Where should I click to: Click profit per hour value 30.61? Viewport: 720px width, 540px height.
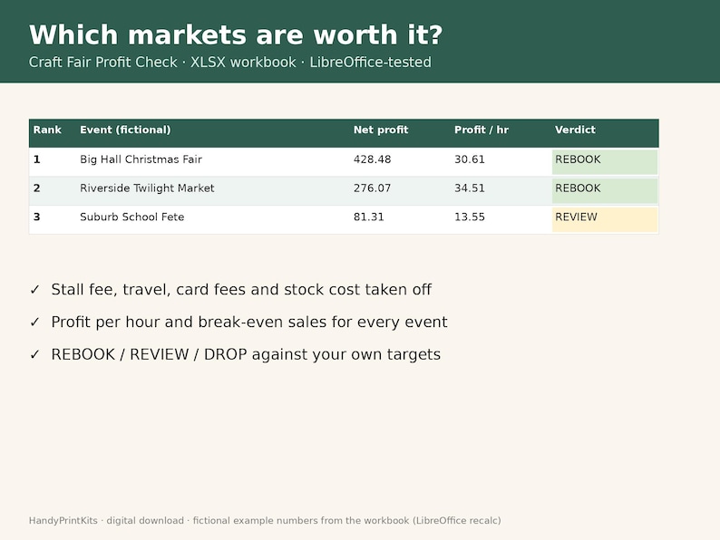coord(470,159)
